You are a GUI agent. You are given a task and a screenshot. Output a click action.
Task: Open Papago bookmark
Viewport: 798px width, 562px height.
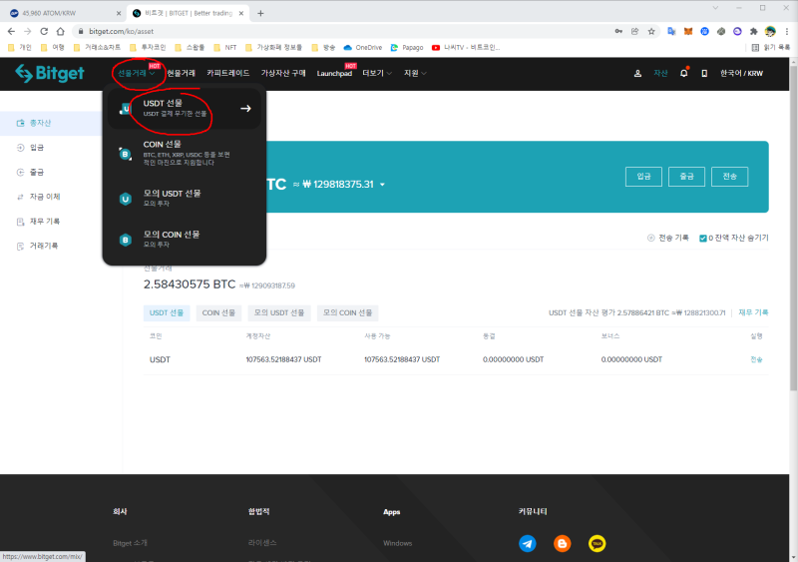click(x=407, y=47)
